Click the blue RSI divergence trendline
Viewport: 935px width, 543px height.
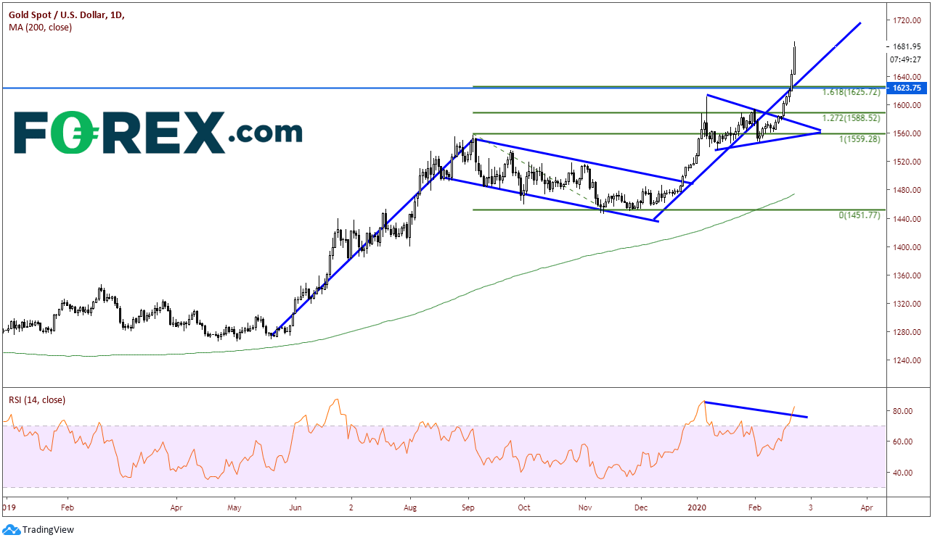click(x=755, y=410)
